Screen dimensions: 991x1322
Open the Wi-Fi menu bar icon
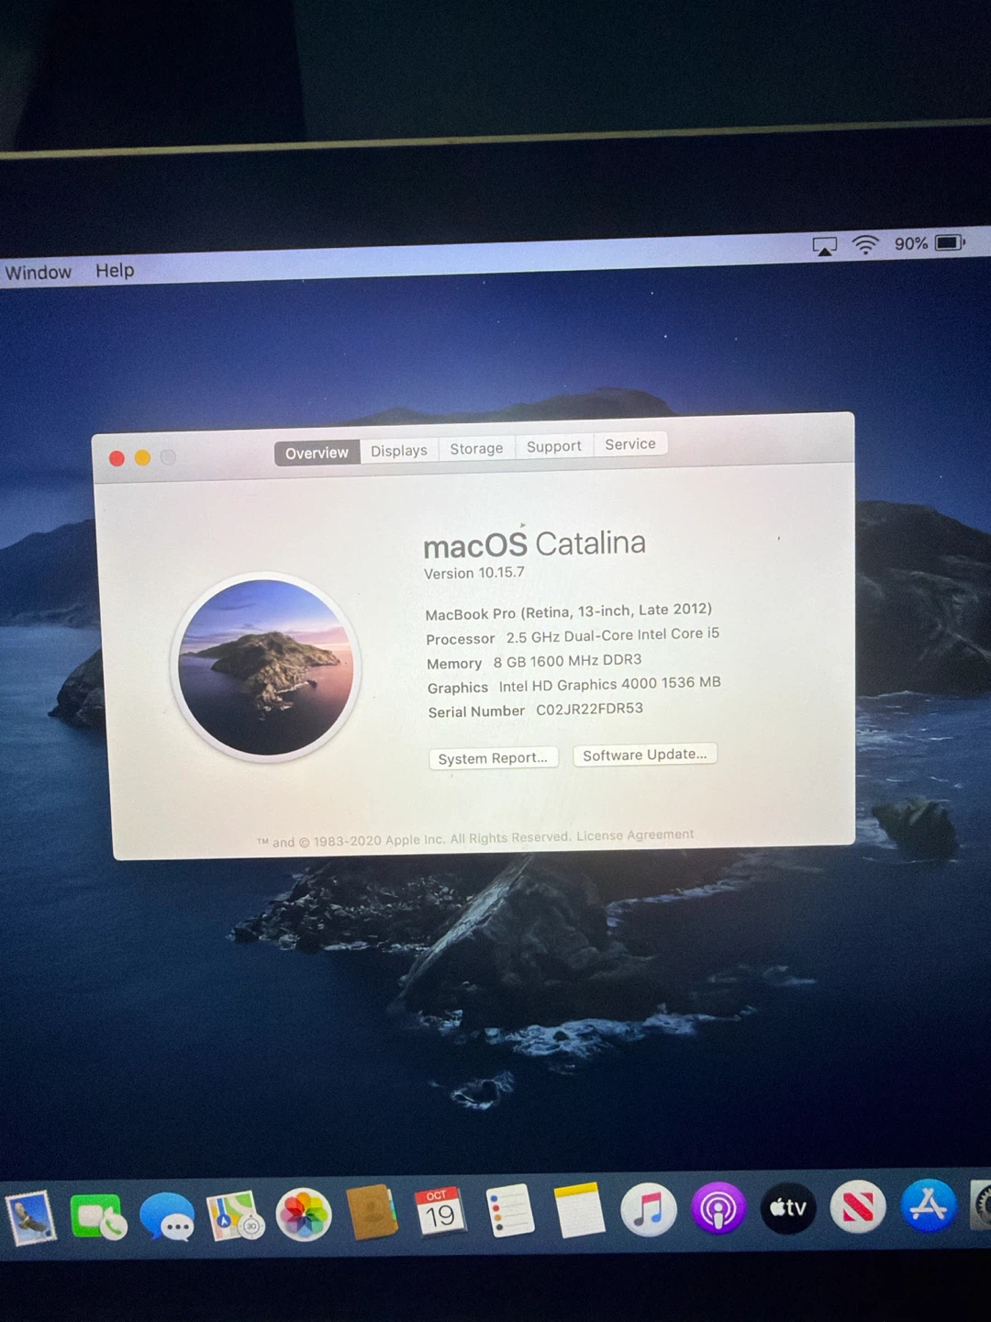[x=865, y=244]
